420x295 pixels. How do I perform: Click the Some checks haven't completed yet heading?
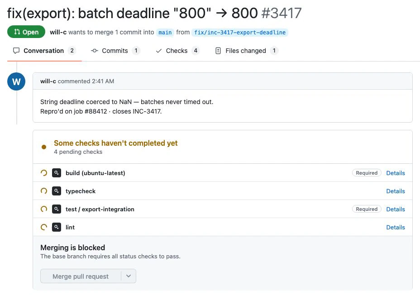116,143
